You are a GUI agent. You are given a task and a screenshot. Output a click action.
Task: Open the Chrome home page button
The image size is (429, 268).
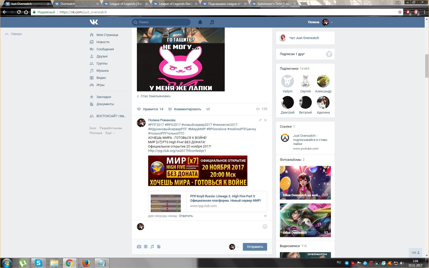point(26,12)
